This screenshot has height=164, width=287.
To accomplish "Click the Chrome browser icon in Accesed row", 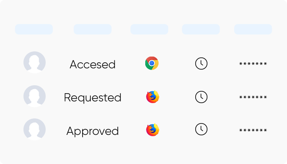I will click(152, 63).
